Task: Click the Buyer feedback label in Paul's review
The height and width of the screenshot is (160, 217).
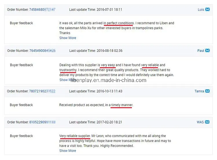Action: coord(21,65)
